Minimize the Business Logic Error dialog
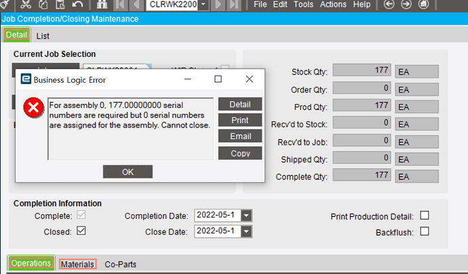This screenshot has width=468, height=274. 187,79
